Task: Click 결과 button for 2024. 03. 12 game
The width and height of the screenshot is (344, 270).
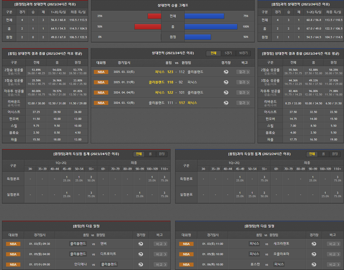Action: point(243,103)
